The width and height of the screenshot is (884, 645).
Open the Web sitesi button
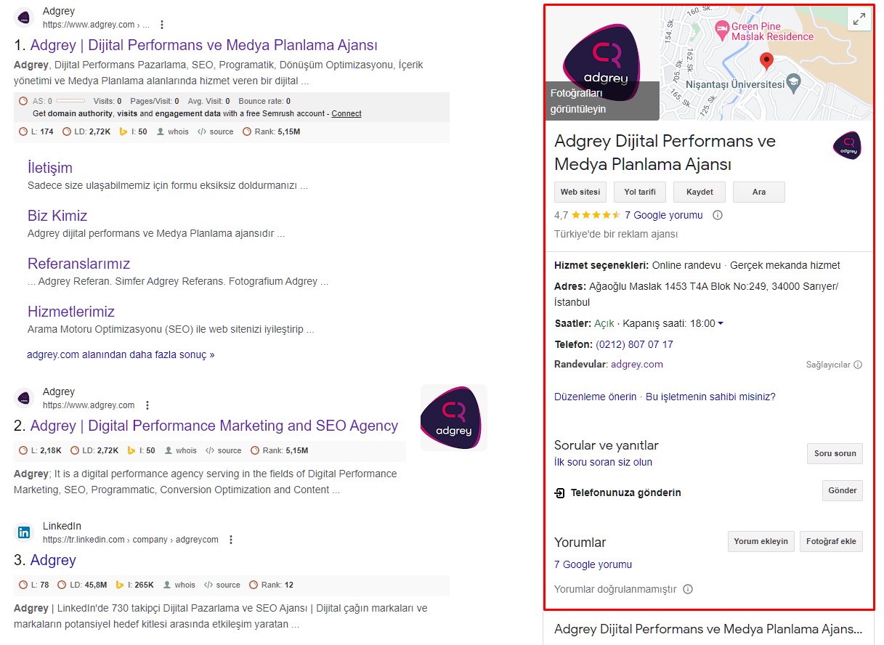[580, 192]
